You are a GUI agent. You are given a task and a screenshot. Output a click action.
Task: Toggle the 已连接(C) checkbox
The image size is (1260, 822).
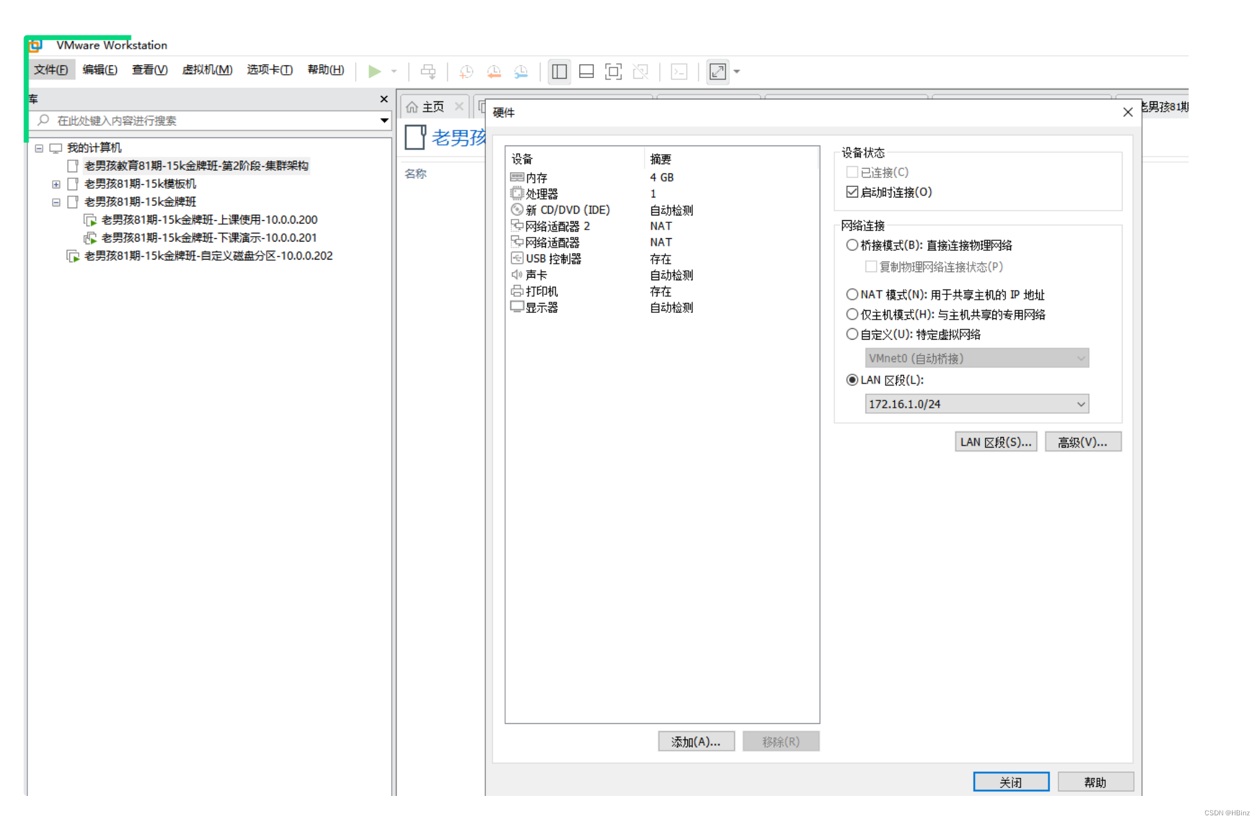852,172
